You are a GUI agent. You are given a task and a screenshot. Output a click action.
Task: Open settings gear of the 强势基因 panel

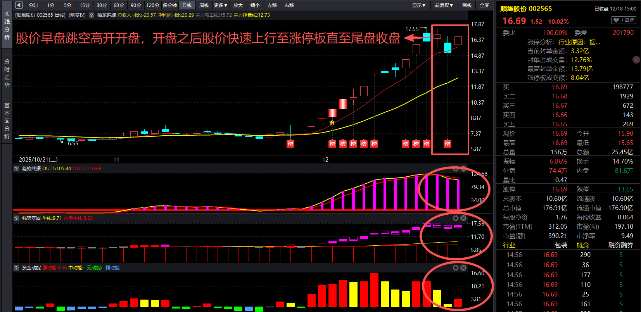click(456, 218)
